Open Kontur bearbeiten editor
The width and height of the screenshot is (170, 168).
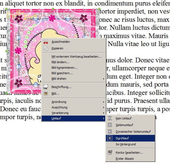click(130, 153)
